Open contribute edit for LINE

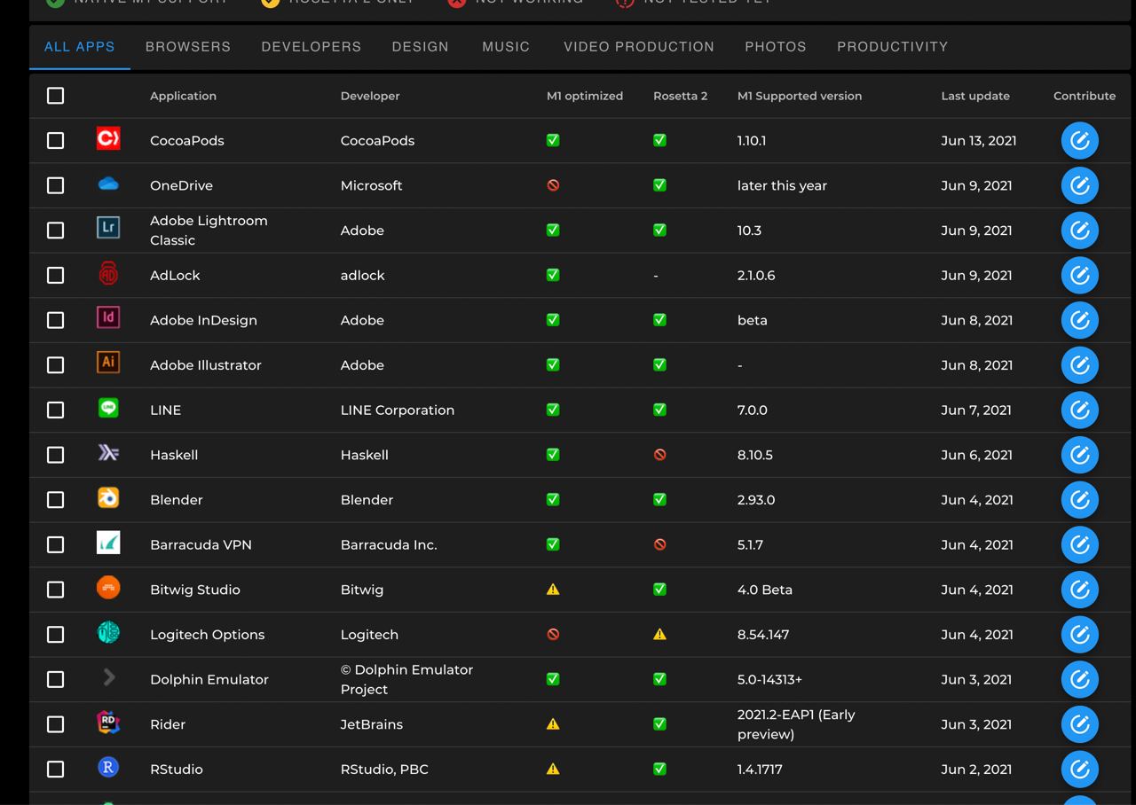pos(1080,410)
